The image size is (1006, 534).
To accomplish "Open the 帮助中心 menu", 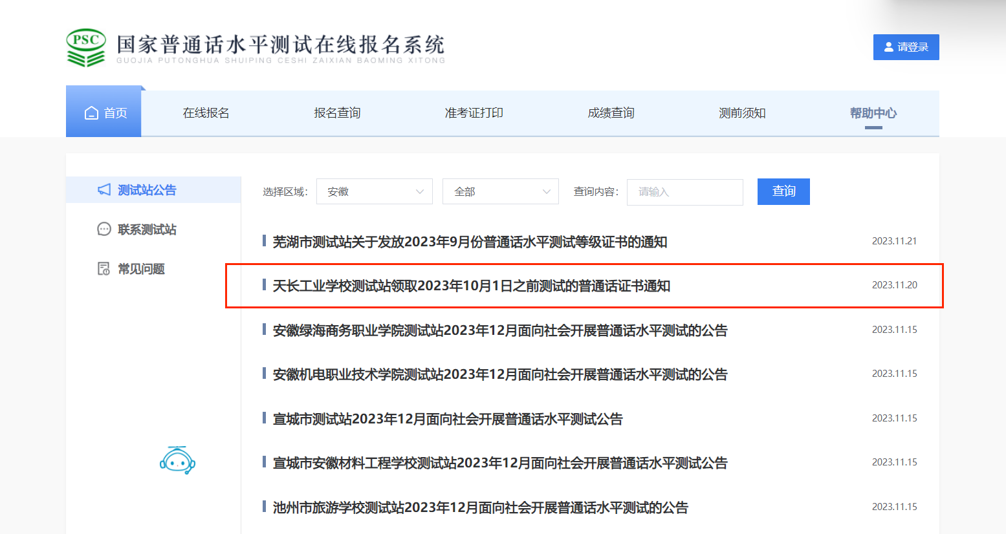I will click(x=873, y=113).
